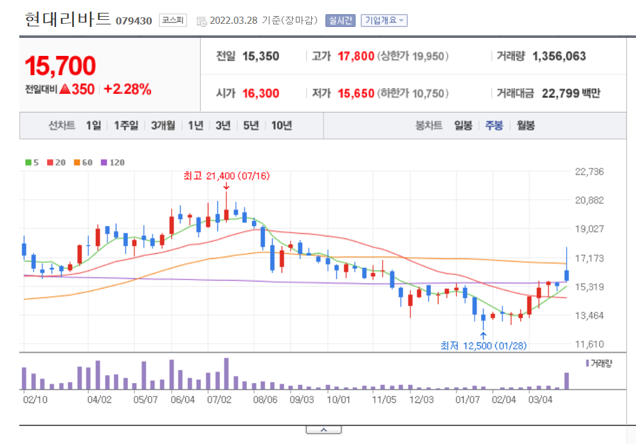Click the 최고 21,400 (07/16) high marker
636x444 pixels.
pos(226,176)
